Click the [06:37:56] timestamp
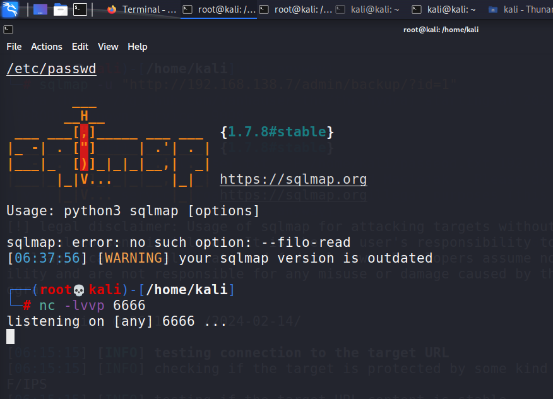 (47, 258)
